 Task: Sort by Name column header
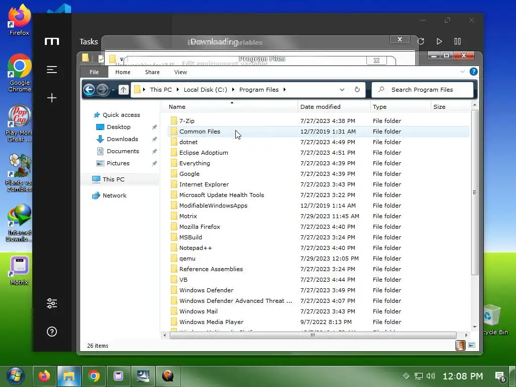(x=230, y=107)
